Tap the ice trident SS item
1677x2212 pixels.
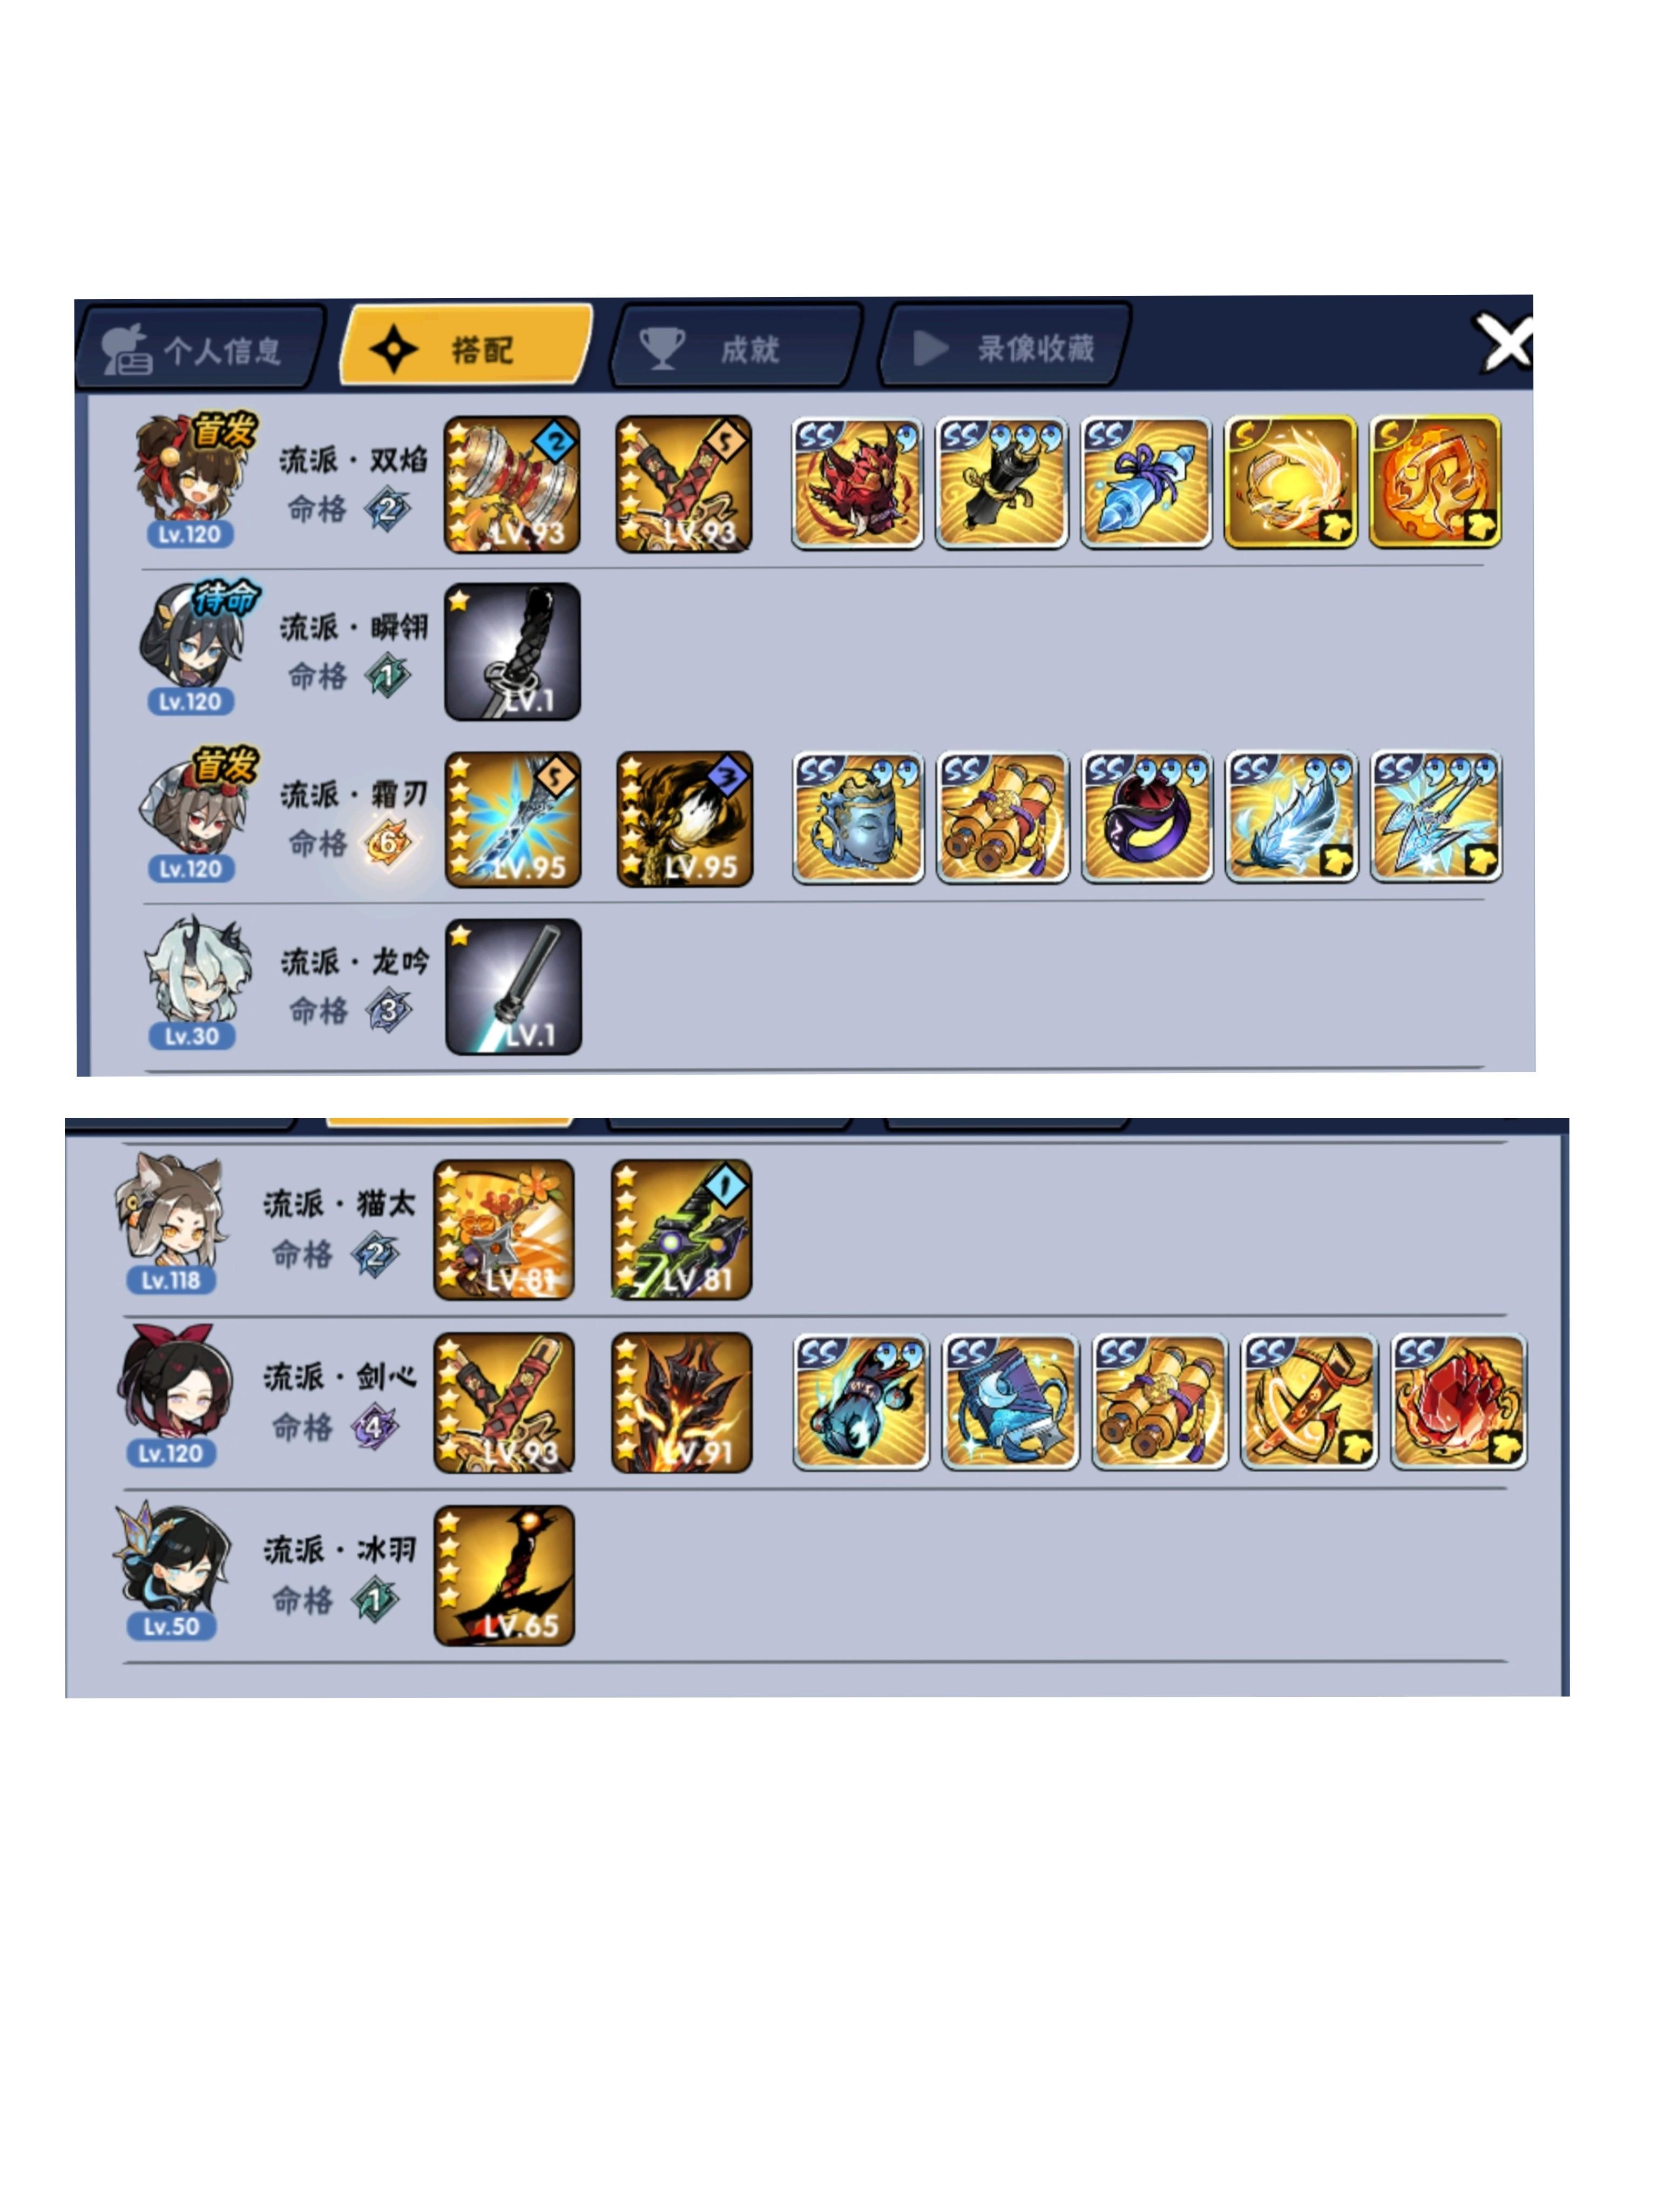point(1436,817)
